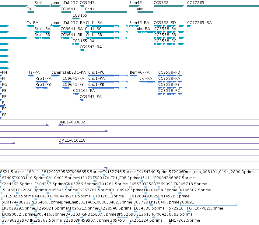259x225 pixels.
Task: Open the "CG17265" gene label
Action: 196,3
